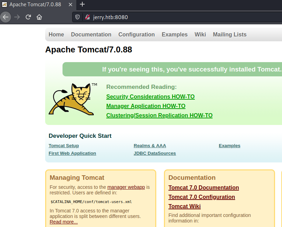Reload the current page
Image resolution: width=282 pixels, height=227 pixels.
28,17
